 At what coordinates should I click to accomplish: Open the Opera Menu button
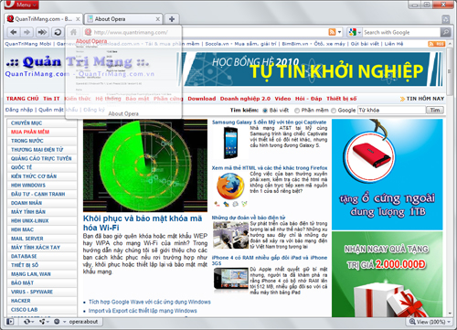[22, 5]
